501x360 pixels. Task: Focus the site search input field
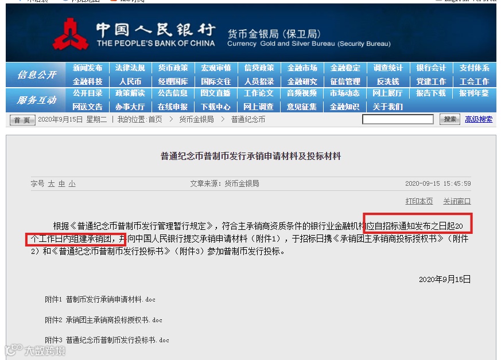click(398, 119)
